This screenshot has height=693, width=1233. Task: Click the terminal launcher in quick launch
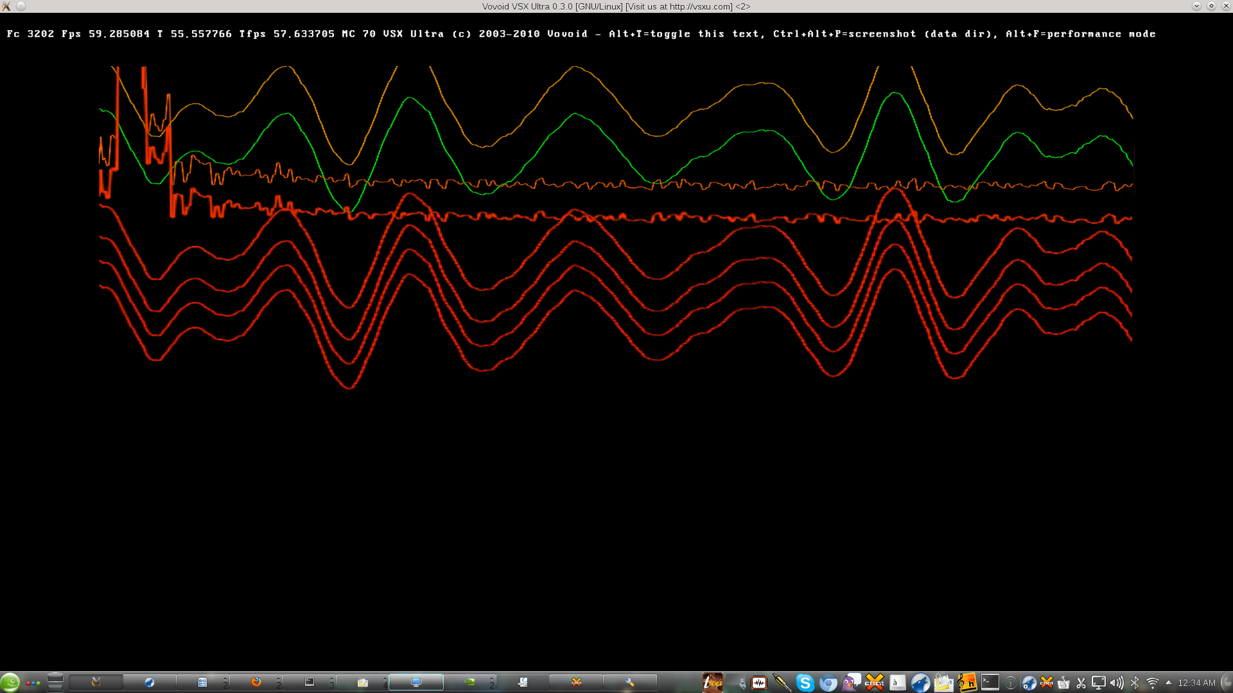click(x=990, y=683)
